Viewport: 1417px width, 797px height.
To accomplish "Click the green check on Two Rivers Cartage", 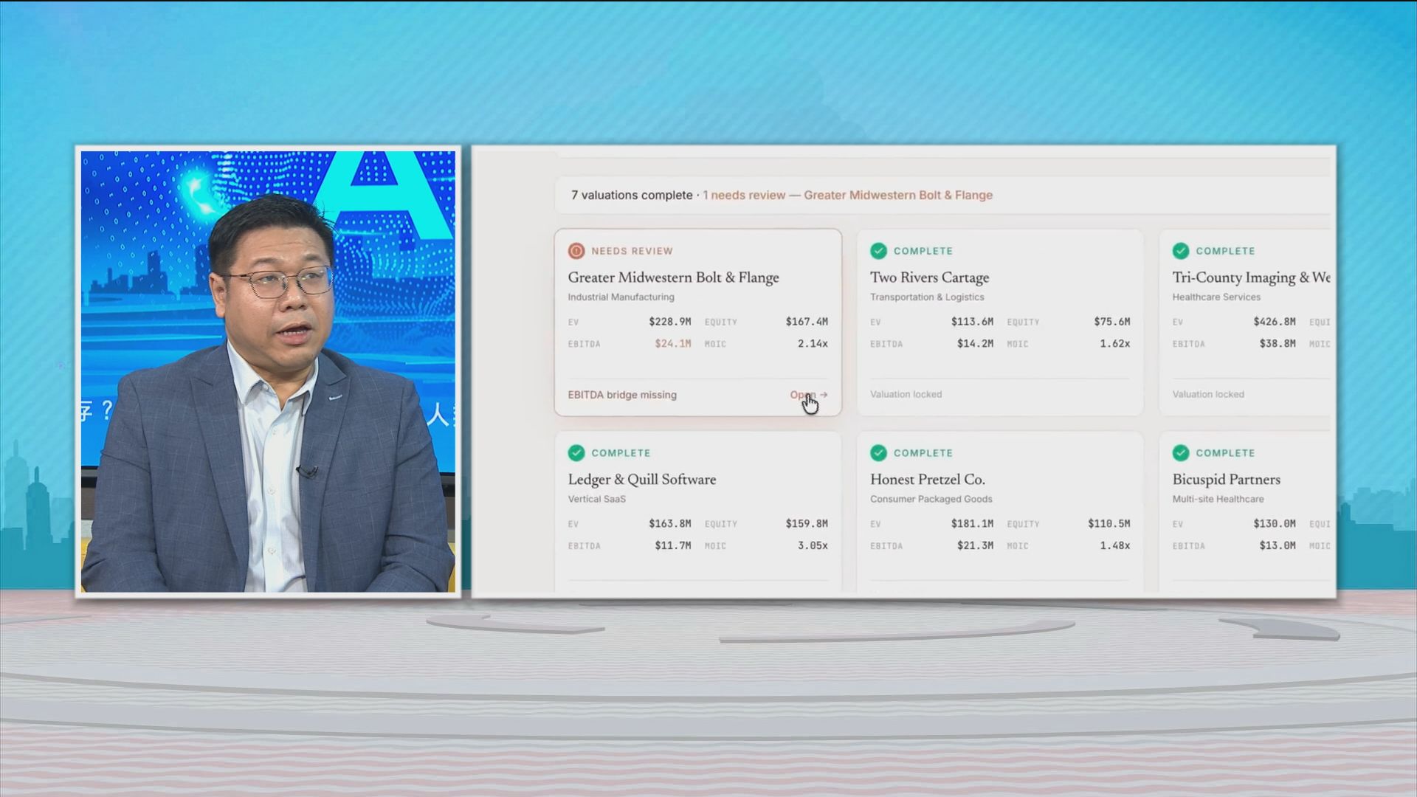I will click(x=878, y=251).
